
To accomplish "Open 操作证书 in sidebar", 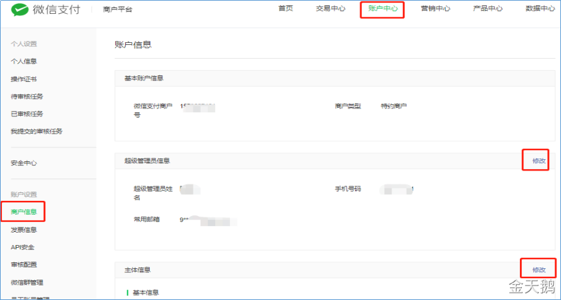I will coord(24,79).
